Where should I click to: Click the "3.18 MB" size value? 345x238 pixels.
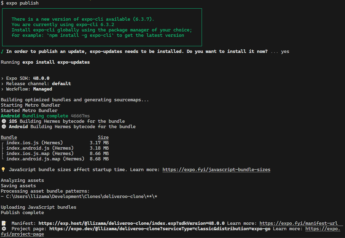(x=99, y=148)
